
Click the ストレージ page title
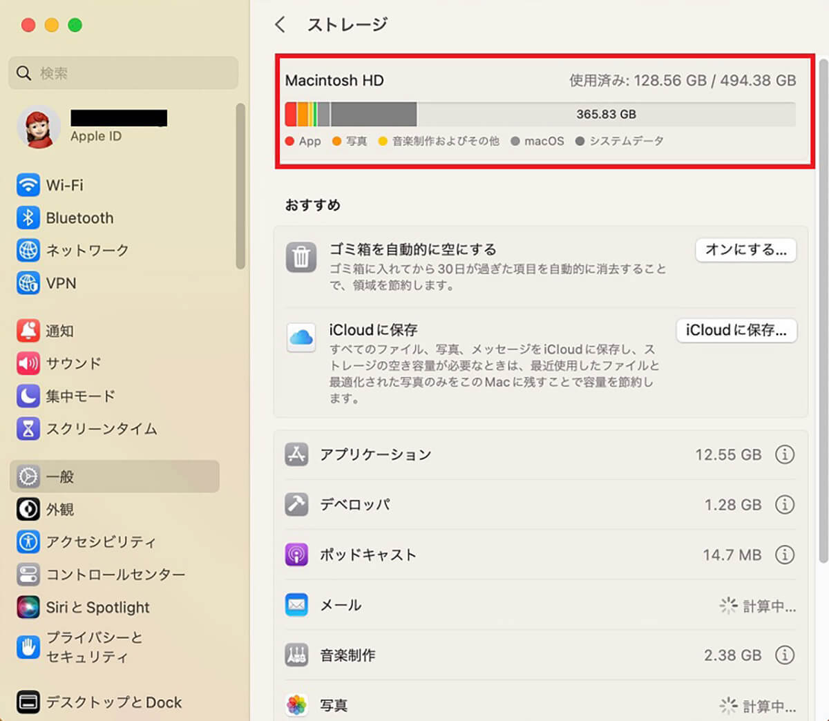(347, 25)
